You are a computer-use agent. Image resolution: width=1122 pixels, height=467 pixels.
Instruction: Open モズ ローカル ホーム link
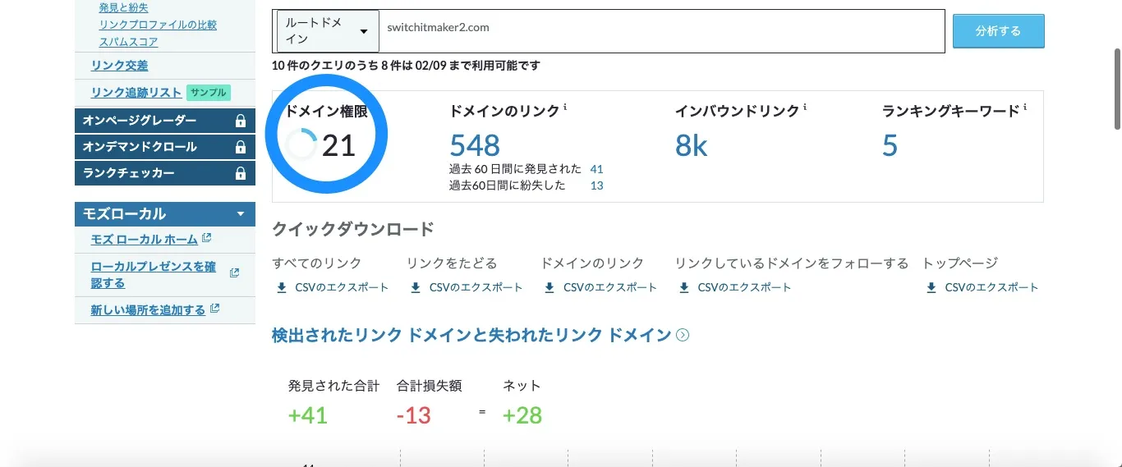tap(145, 240)
